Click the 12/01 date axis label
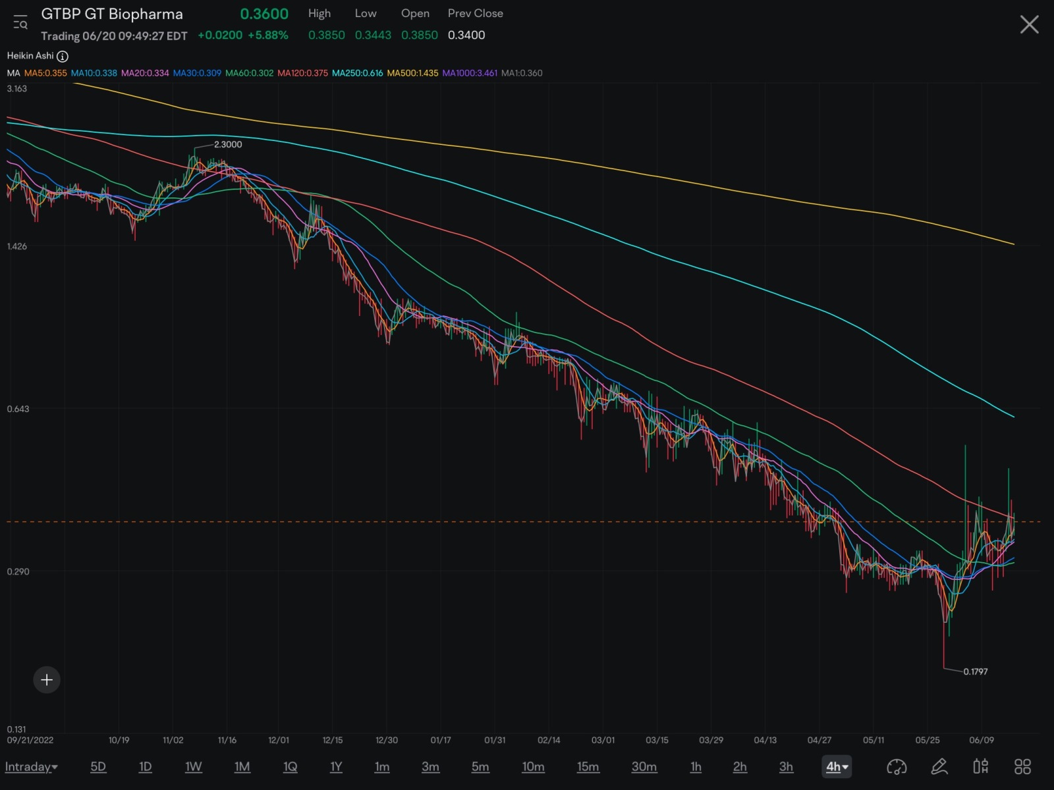Screen dimensions: 1054x790 (279, 740)
